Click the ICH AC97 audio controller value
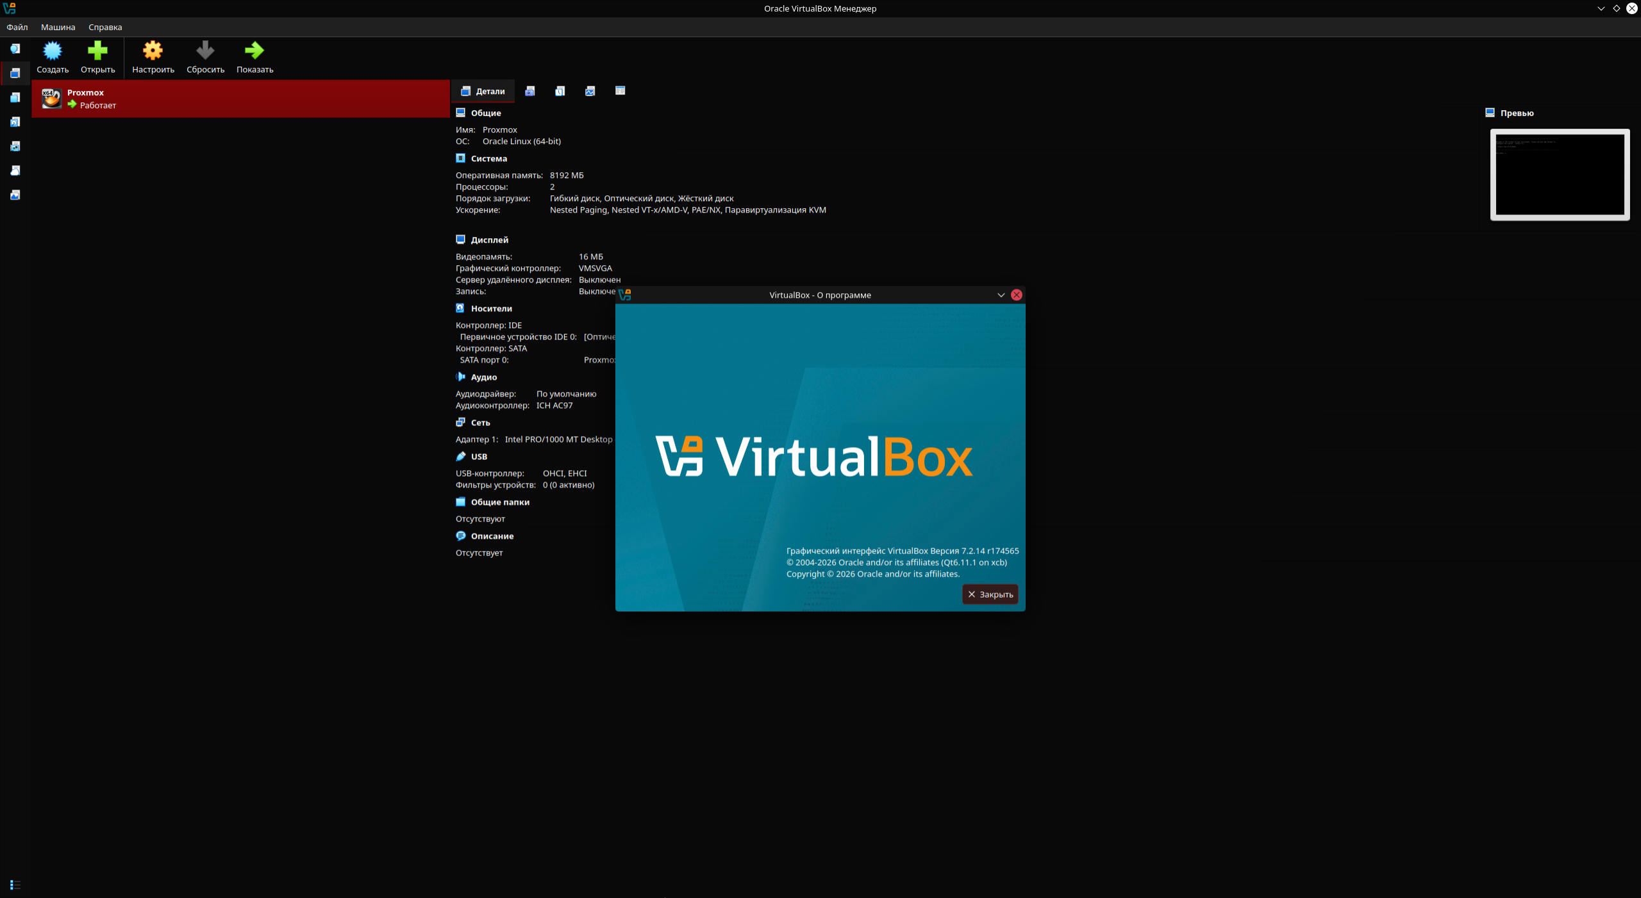The image size is (1641, 898). [554, 405]
